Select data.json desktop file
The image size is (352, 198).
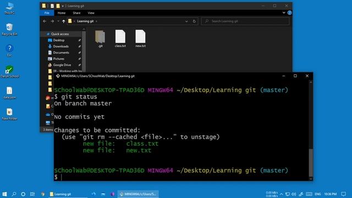point(9,93)
